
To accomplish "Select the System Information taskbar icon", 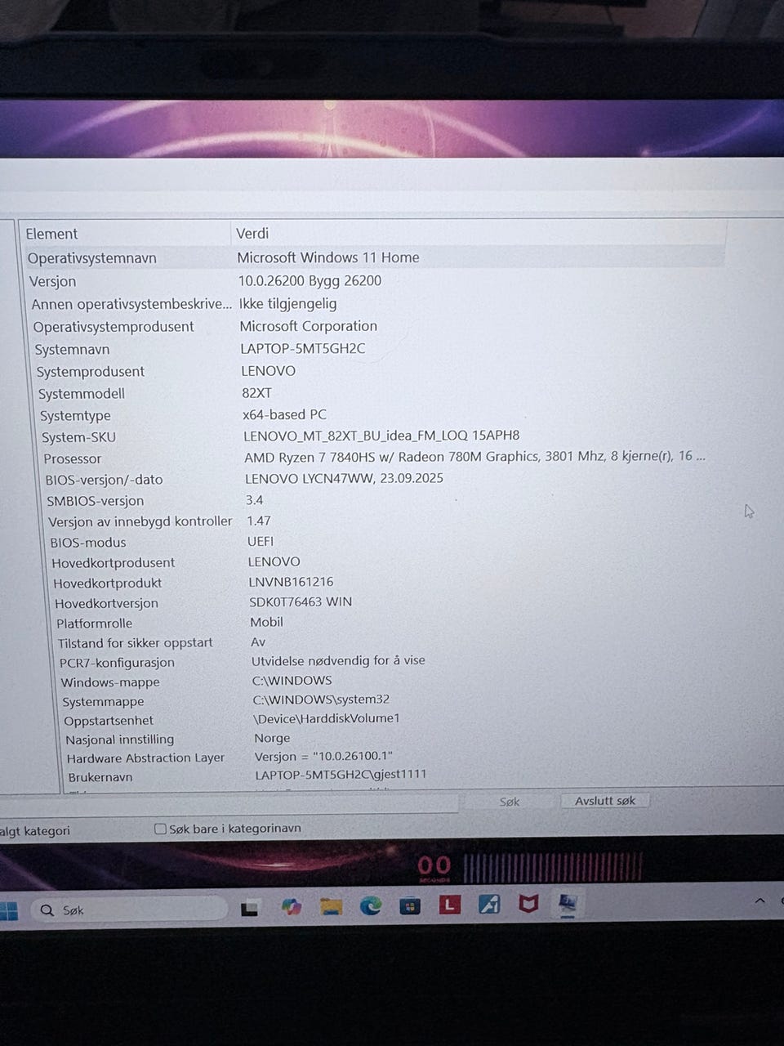I will coord(568,903).
